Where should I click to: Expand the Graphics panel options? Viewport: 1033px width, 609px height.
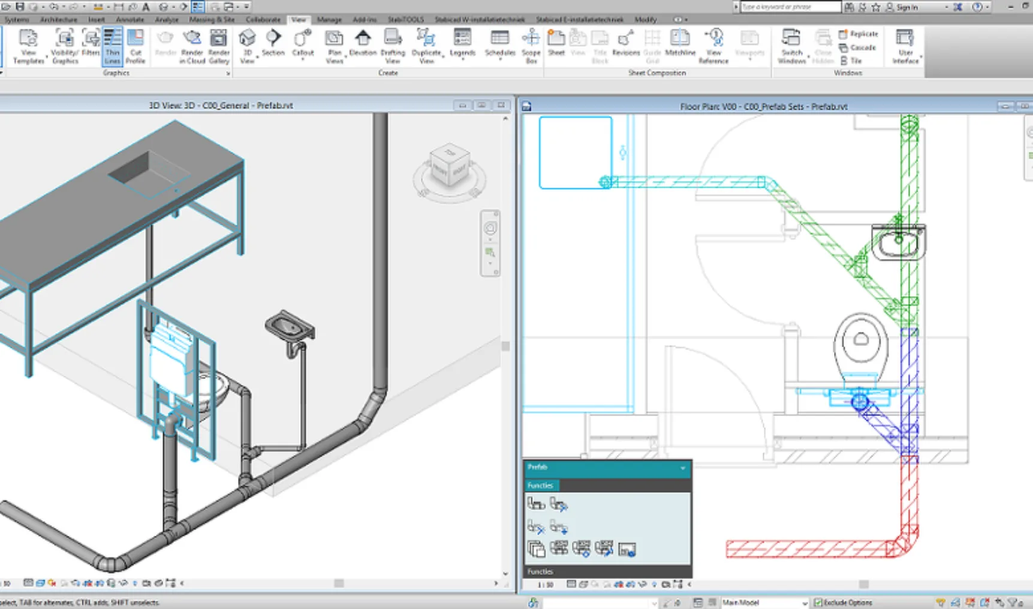pyautogui.click(x=228, y=73)
